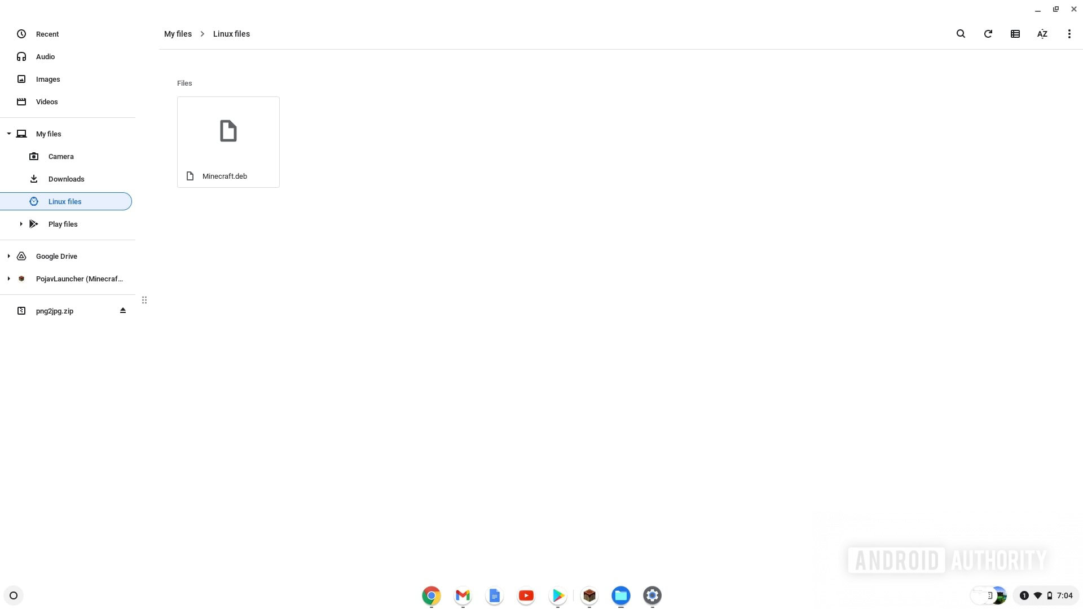Viewport: 1083px width, 609px height.
Task: Expand the Play files section
Action: tap(20, 224)
